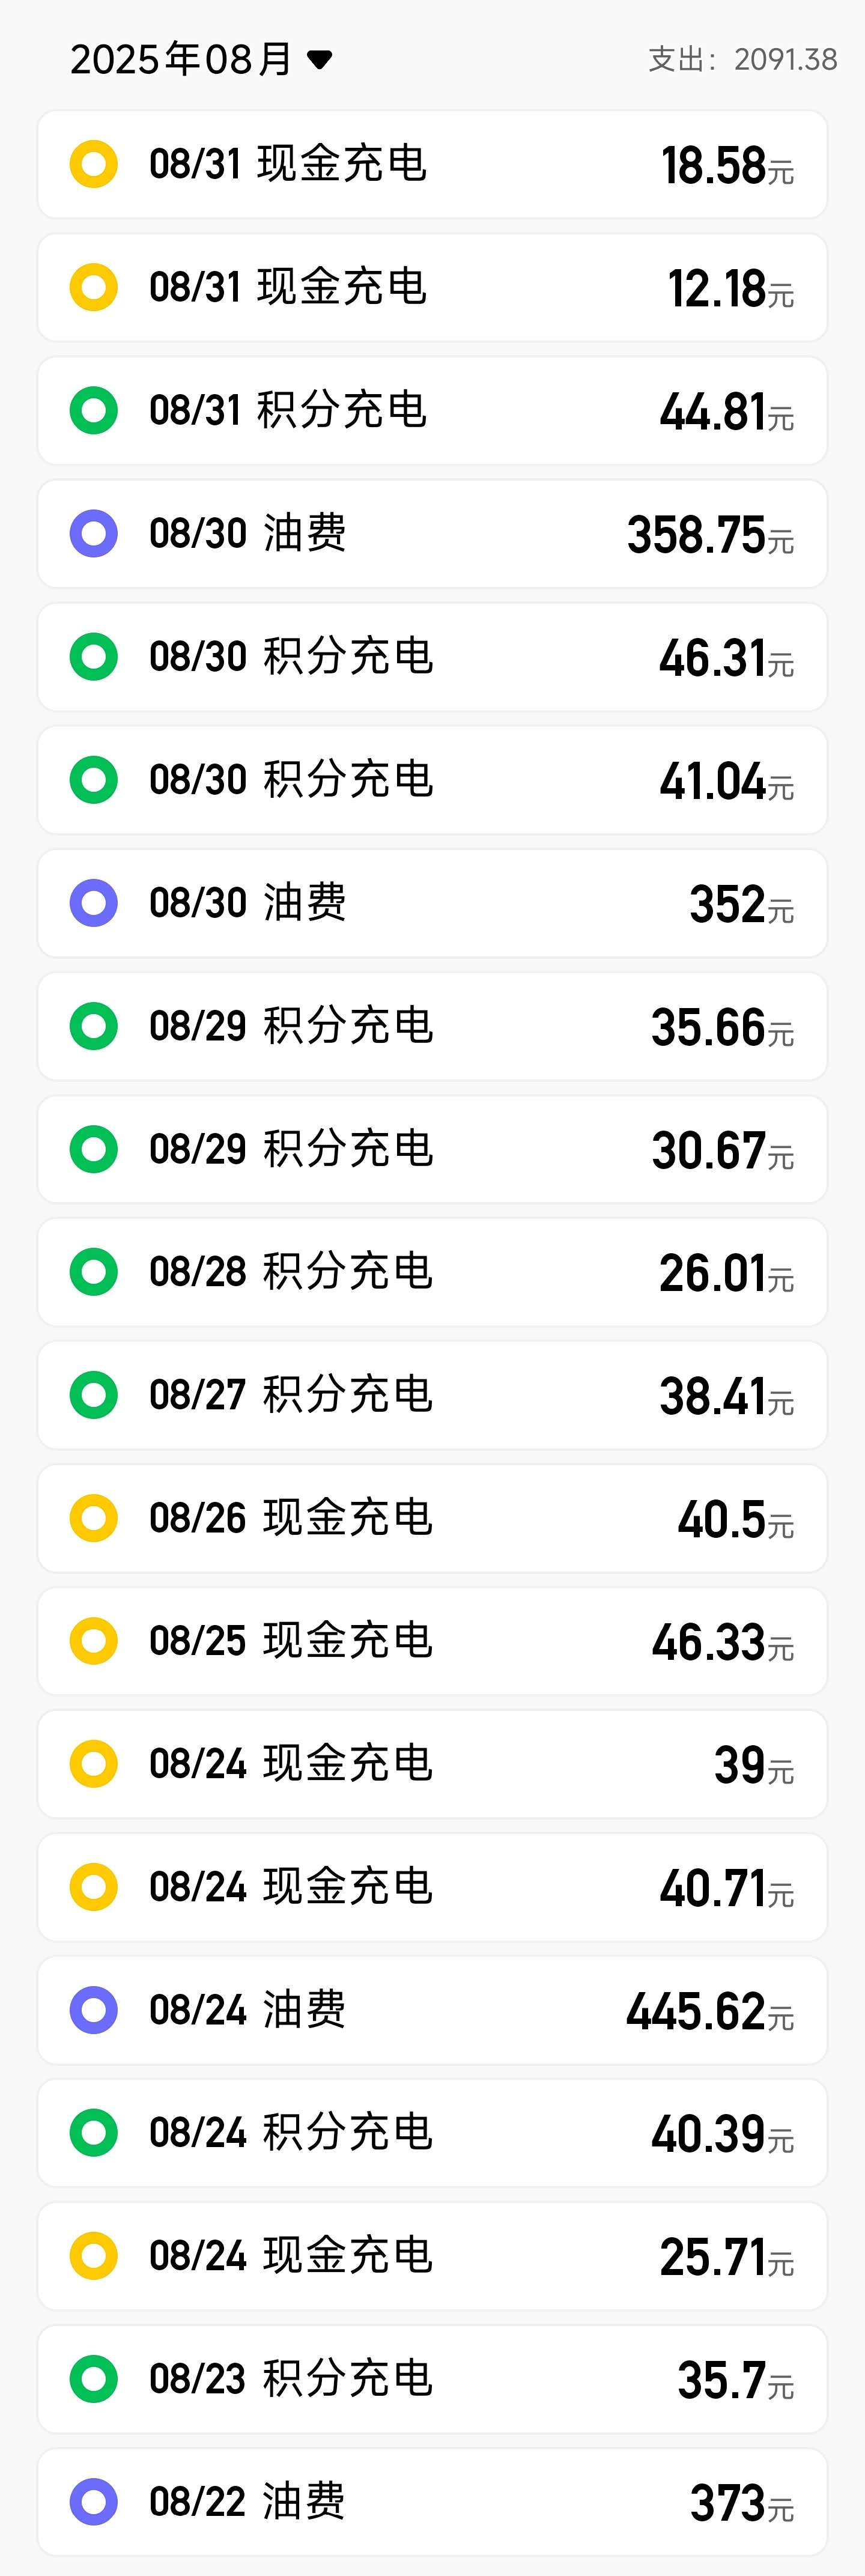Select the 08/27 积分充电 38.41元 record

click(x=432, y=1395)
